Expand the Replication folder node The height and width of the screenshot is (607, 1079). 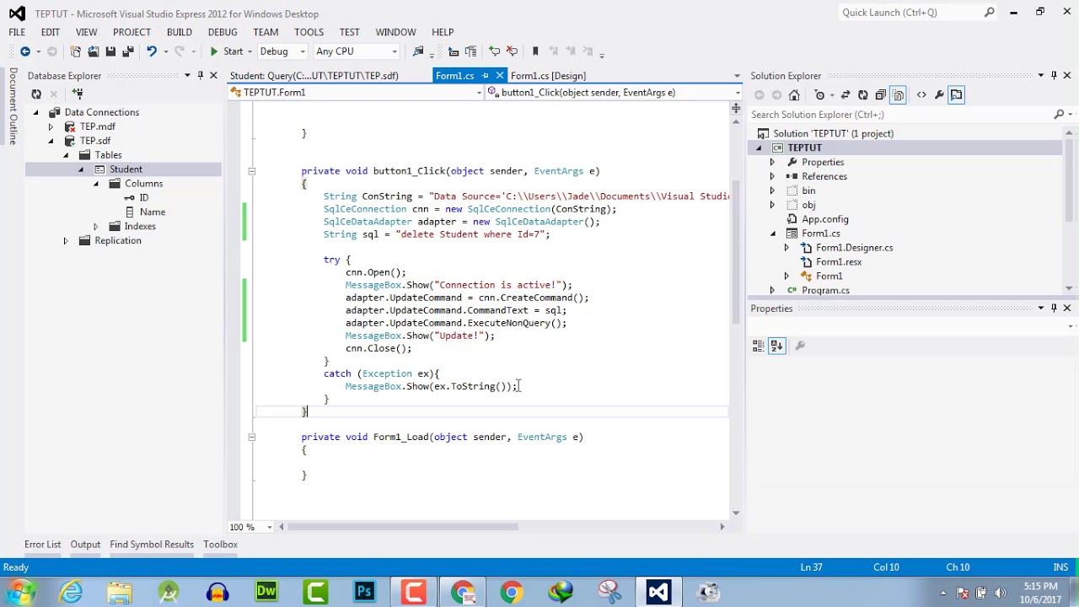pyautogui.click(x=65, y=241)
